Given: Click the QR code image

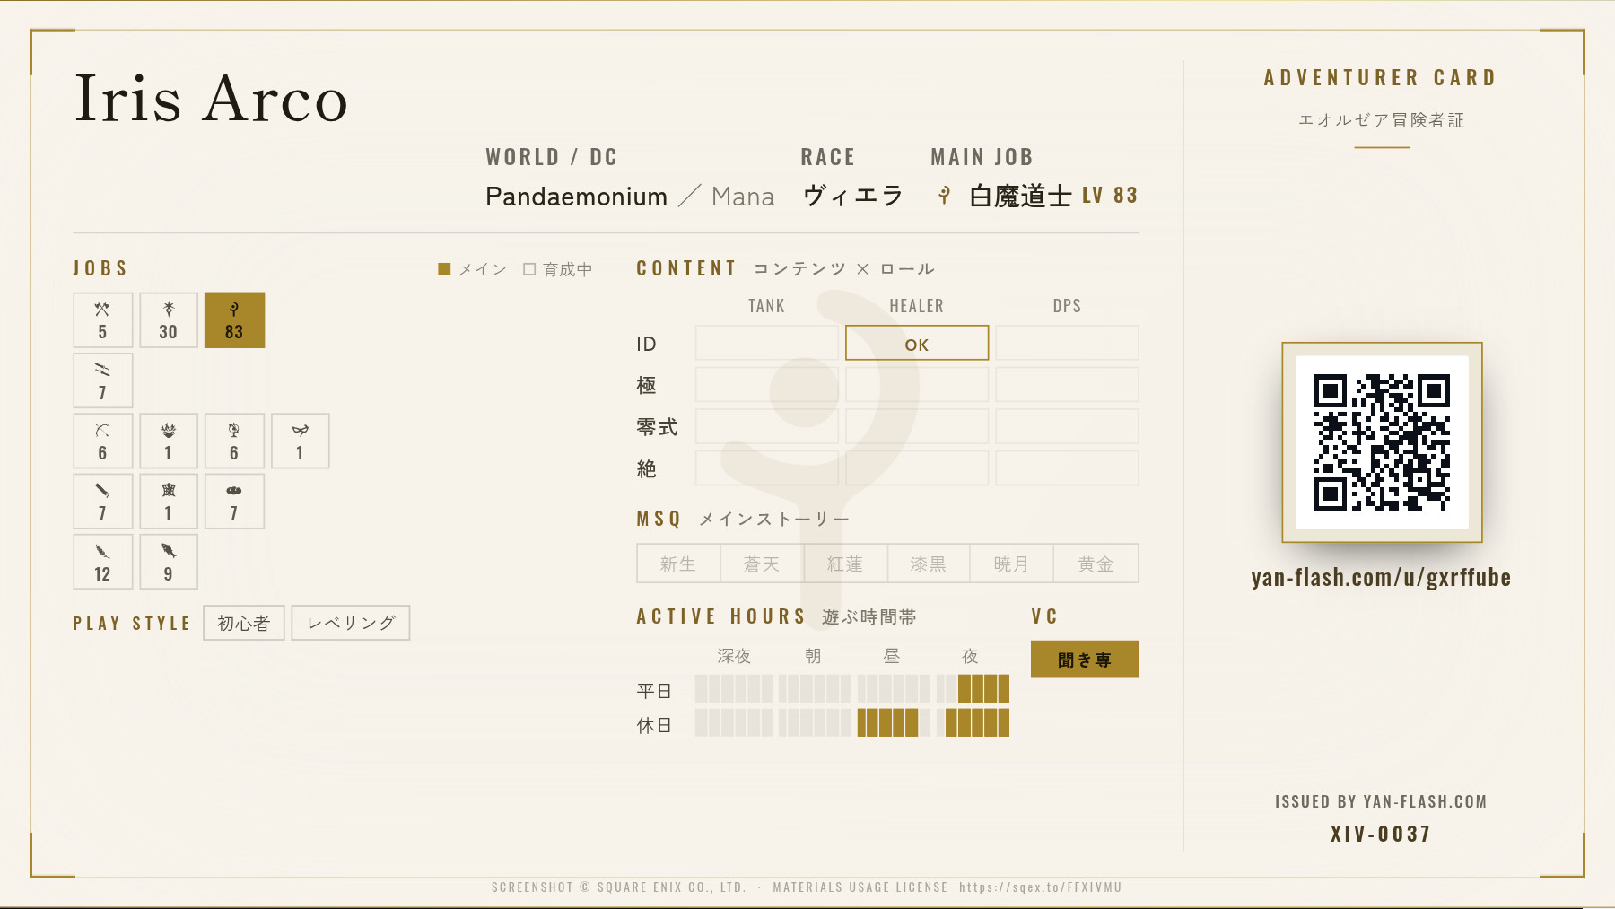Looking at the screenshot, I should pos(1382,442).
